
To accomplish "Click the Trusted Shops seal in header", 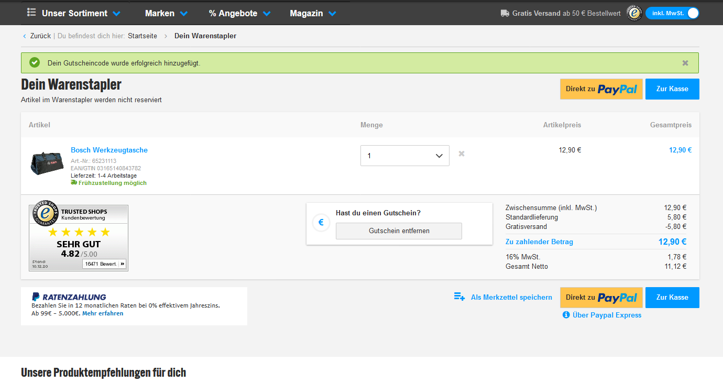I will point(634,13).
